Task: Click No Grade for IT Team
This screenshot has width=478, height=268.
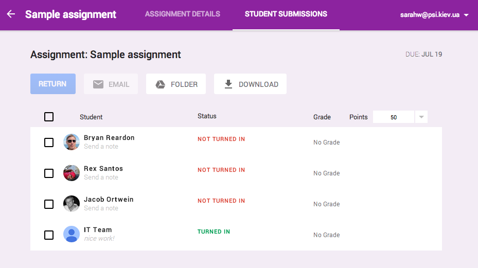Action: click(x=327, y=235)
